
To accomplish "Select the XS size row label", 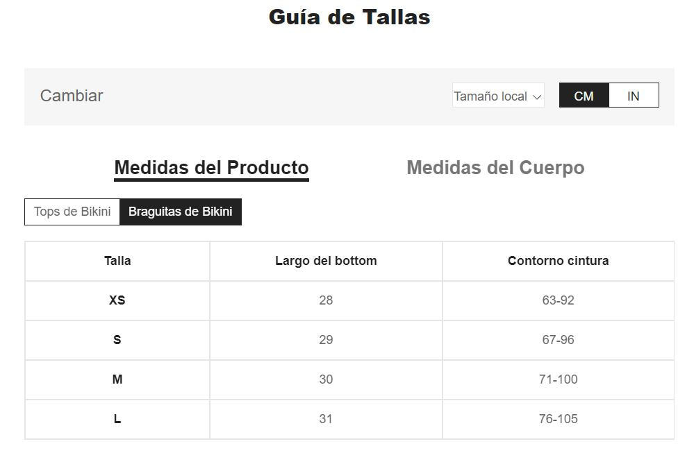I will [117, 300].
